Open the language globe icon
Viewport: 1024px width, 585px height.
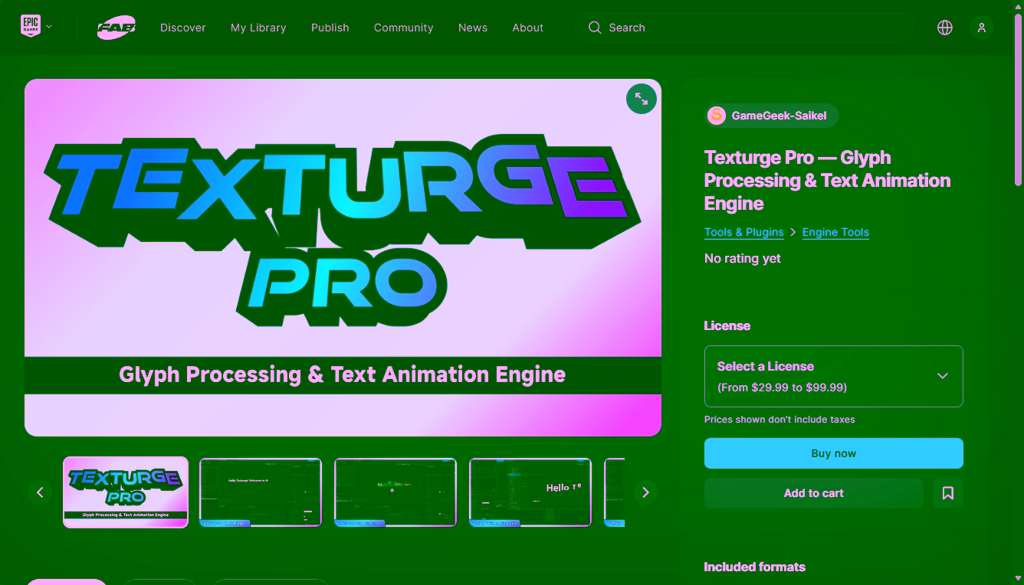click(945, 28)
